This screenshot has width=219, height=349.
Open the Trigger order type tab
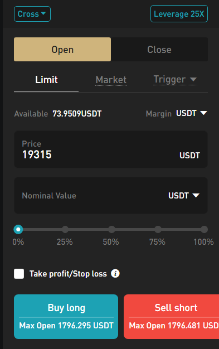[x=175, y=80]
